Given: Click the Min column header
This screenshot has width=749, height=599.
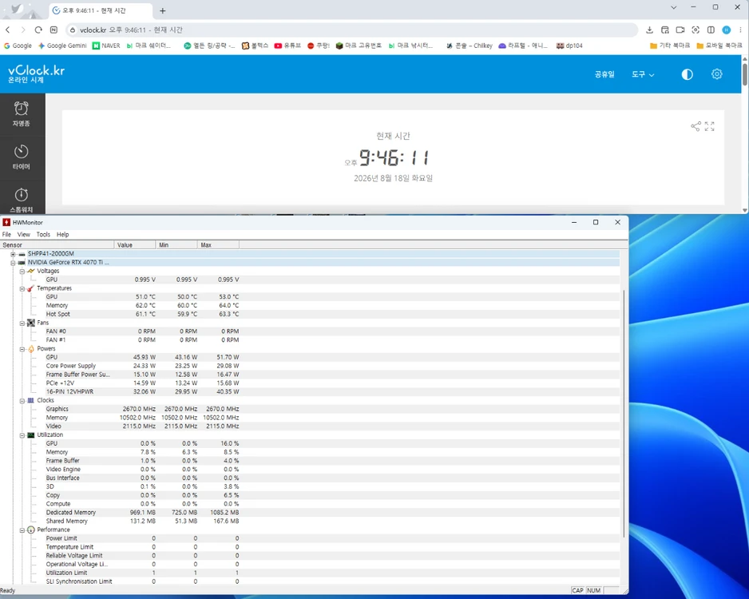Looking at the screenshot, I should pyautogui.click(x=176, y=245).
